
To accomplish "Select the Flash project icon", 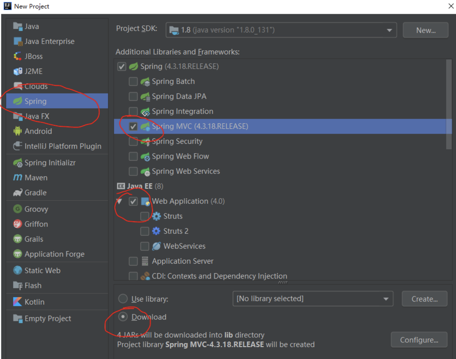I will [18, 286].
